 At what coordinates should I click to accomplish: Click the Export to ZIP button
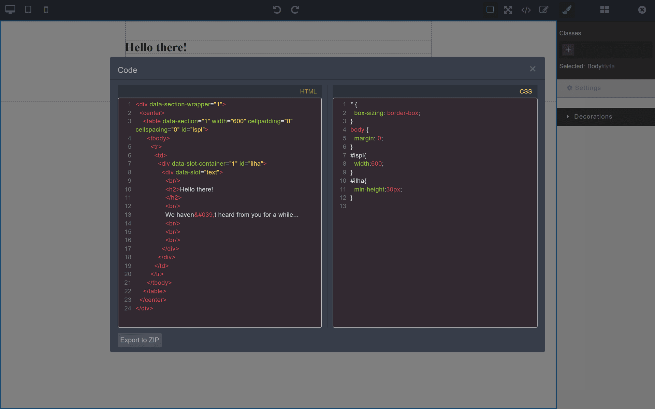[x=140, y=340]
